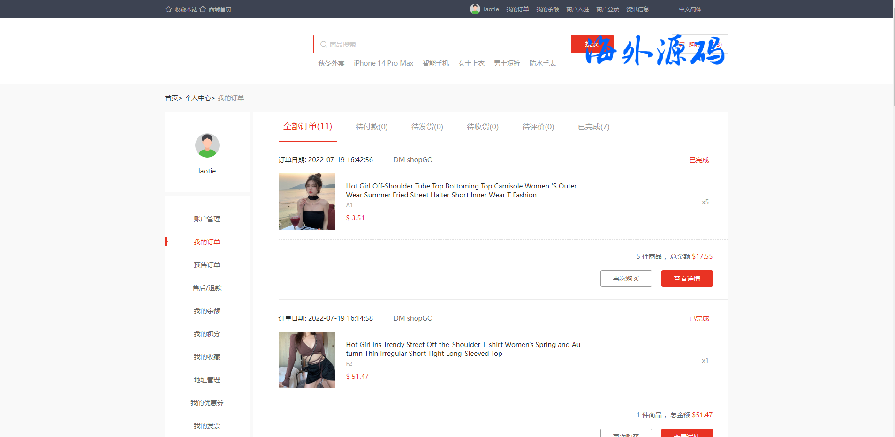Click the home icon beside 商城首页

click(203, 9)
